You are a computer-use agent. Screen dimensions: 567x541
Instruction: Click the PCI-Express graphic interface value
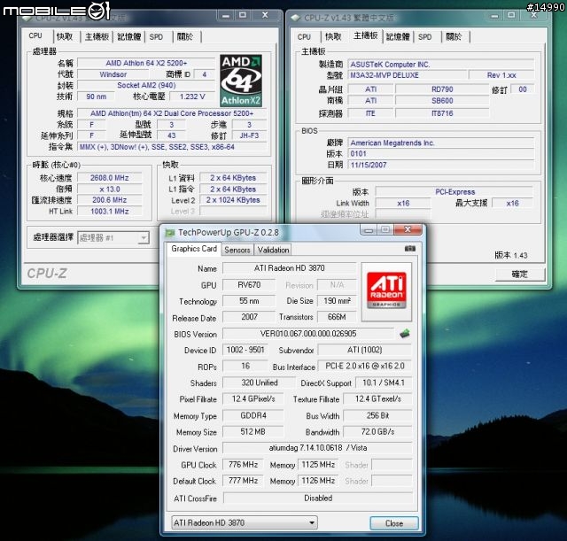tap(454, 192)
